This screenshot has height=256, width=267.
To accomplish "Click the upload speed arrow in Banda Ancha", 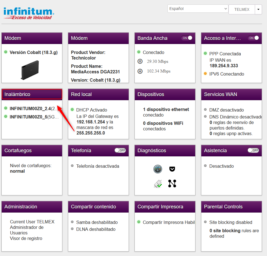I will pos(140,61).
